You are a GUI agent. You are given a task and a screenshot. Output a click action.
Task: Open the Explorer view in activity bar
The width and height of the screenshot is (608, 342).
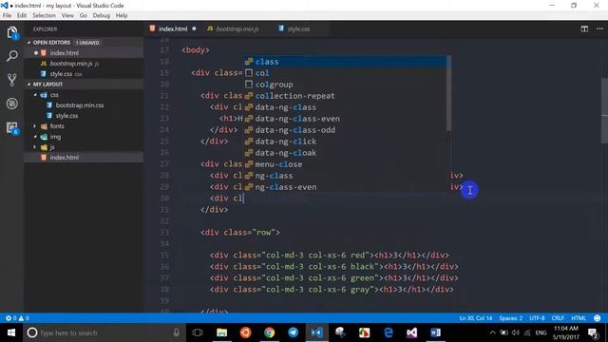12,32
